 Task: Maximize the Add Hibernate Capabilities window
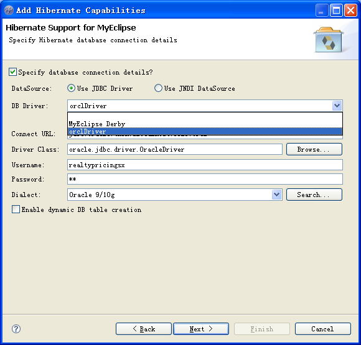coord(336,11)
